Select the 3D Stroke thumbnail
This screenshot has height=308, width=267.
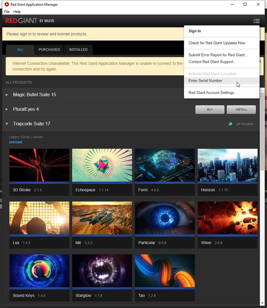pos(39,165)
